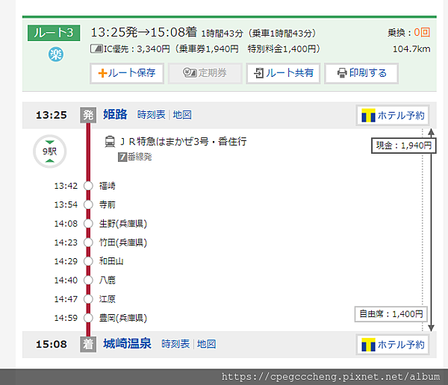Screen dimensions: 448x385
Task: Open 地図 link for 姫路
Action: tap(182, 115)
